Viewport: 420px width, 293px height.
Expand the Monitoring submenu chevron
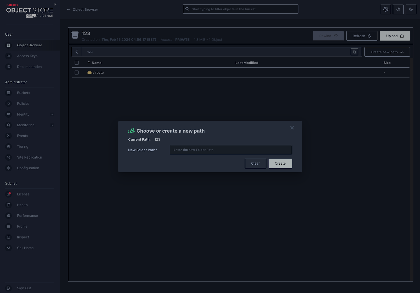pos(52,125)
